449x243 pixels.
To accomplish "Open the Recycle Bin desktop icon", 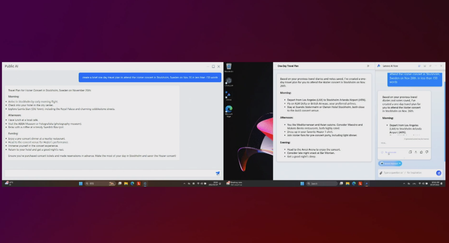I will 229,67.
